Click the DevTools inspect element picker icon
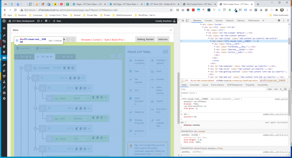The image size is (292, 158). point(182,21)
